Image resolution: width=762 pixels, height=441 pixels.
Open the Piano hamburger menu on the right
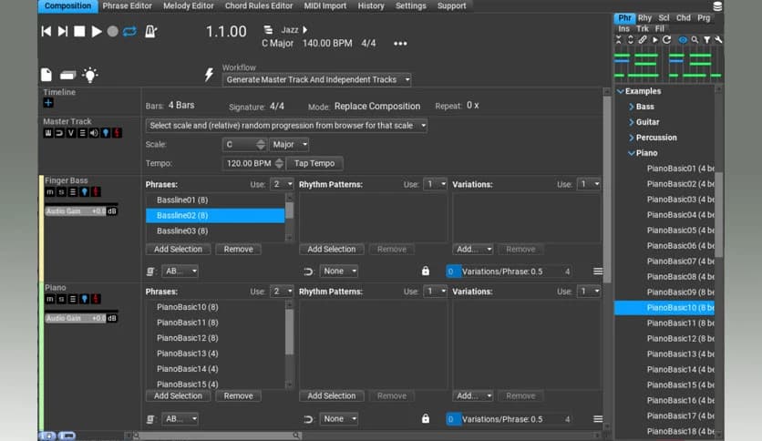click(x=598, y=418)
